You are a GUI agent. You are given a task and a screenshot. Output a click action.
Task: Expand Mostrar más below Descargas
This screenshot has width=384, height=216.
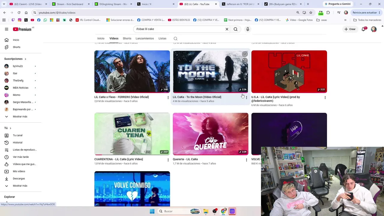(21, 186)
